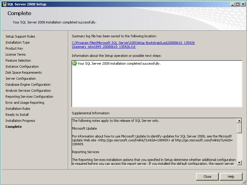The width and height of the screenshot is (247, 185).
Task: Select the Disk Space Requirements step
Action: pyautogui.click(x=23, y=72)
